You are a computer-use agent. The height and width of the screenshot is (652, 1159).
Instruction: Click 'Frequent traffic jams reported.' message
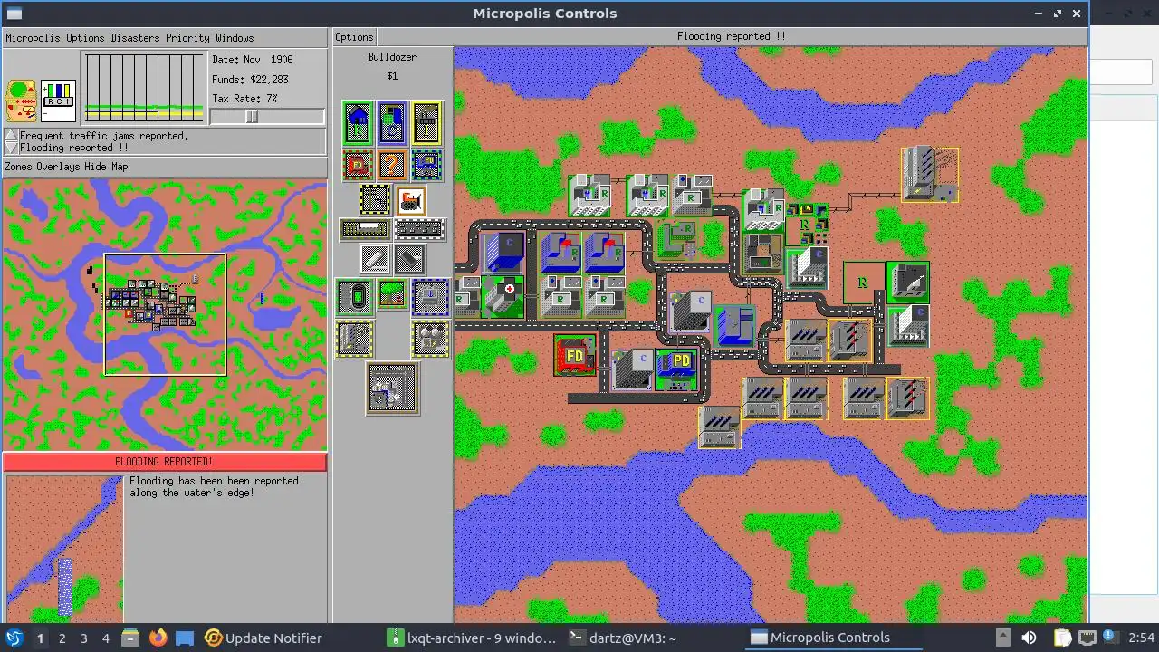click(x=104, y=136)
